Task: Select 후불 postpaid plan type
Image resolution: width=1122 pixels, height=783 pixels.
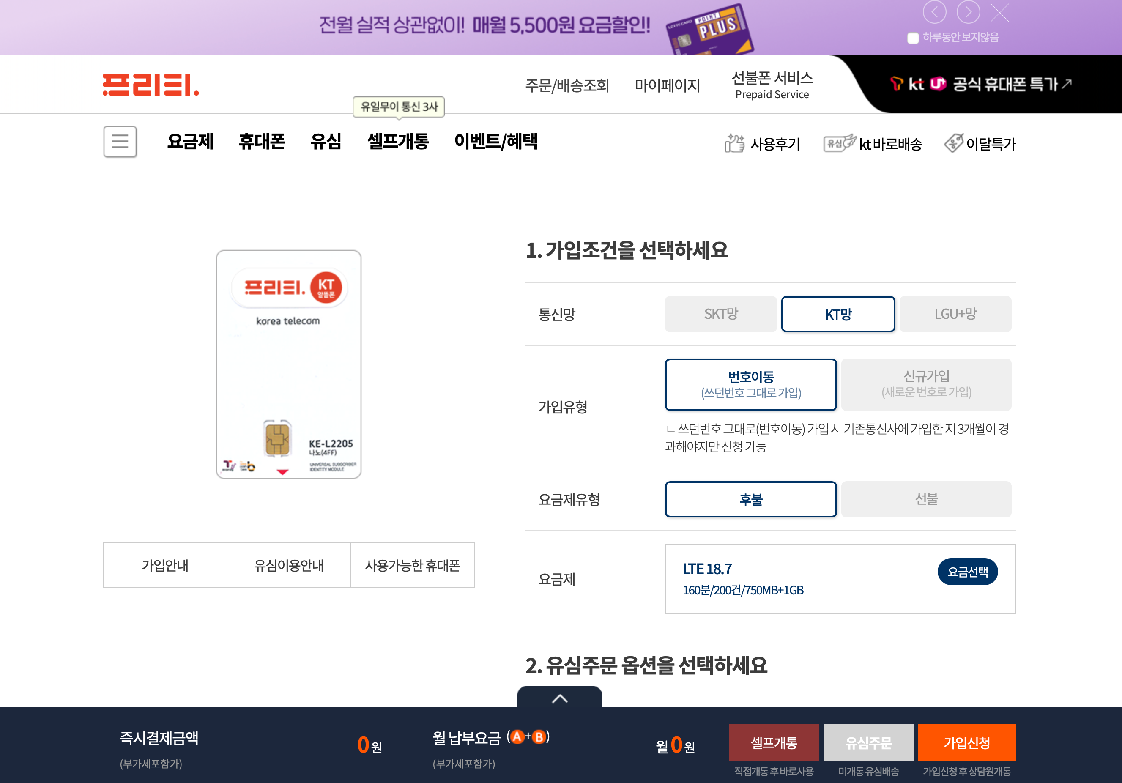Action: pyautogui.click(x=750, y=499)
